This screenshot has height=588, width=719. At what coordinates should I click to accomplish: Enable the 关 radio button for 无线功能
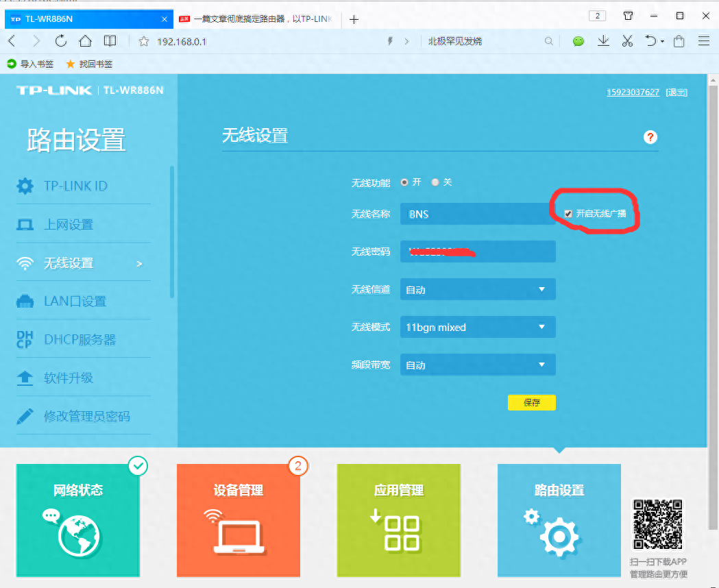435,182
